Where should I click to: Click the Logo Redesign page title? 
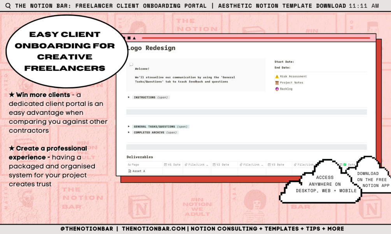coord(151,48)
